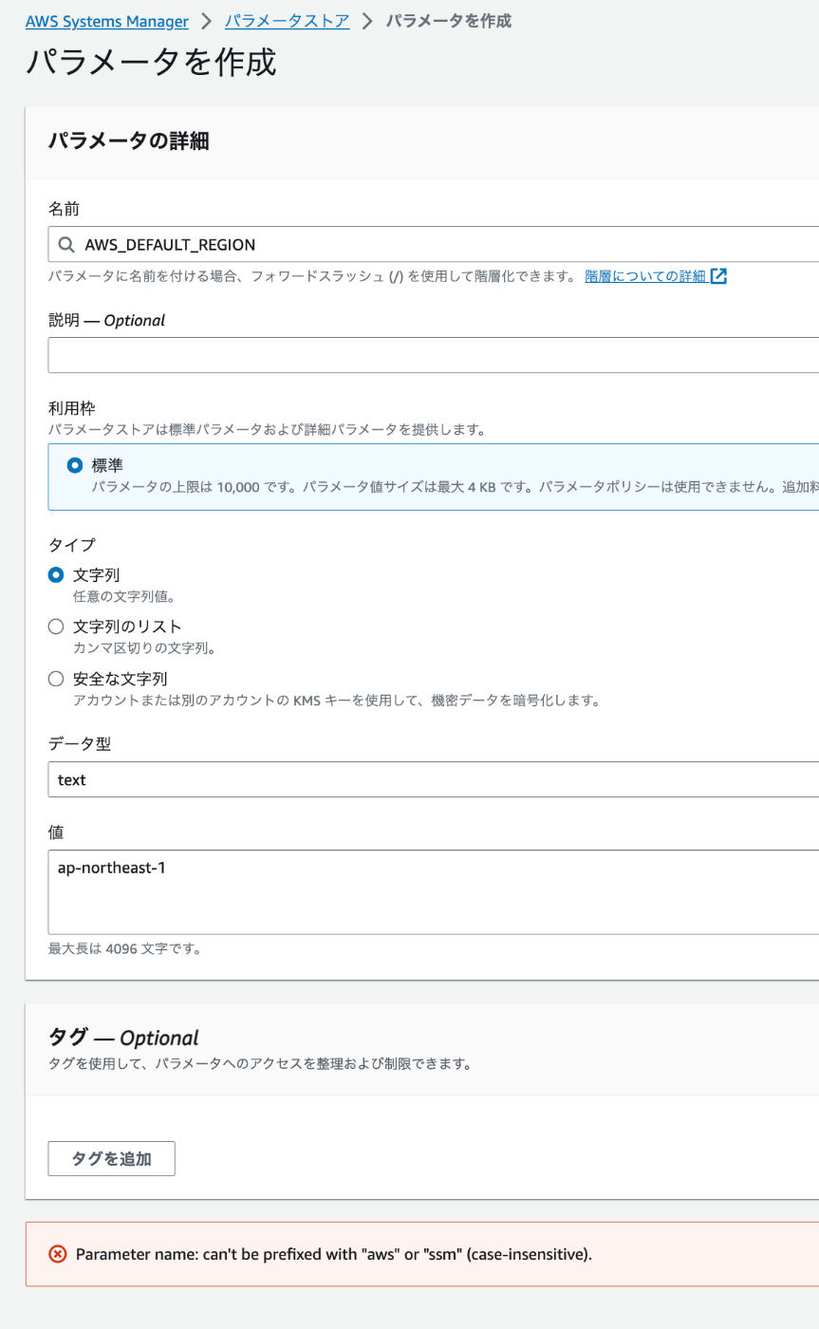Open 階層についての詳細 help link

[645, 276]
